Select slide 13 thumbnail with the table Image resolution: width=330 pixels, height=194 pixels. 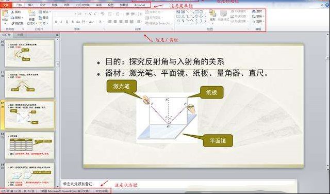coord(29,145)
